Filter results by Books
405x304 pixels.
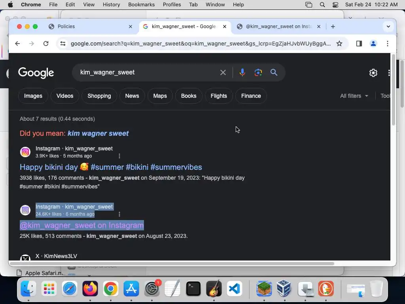pyautogui.click(x=189, y=96)
